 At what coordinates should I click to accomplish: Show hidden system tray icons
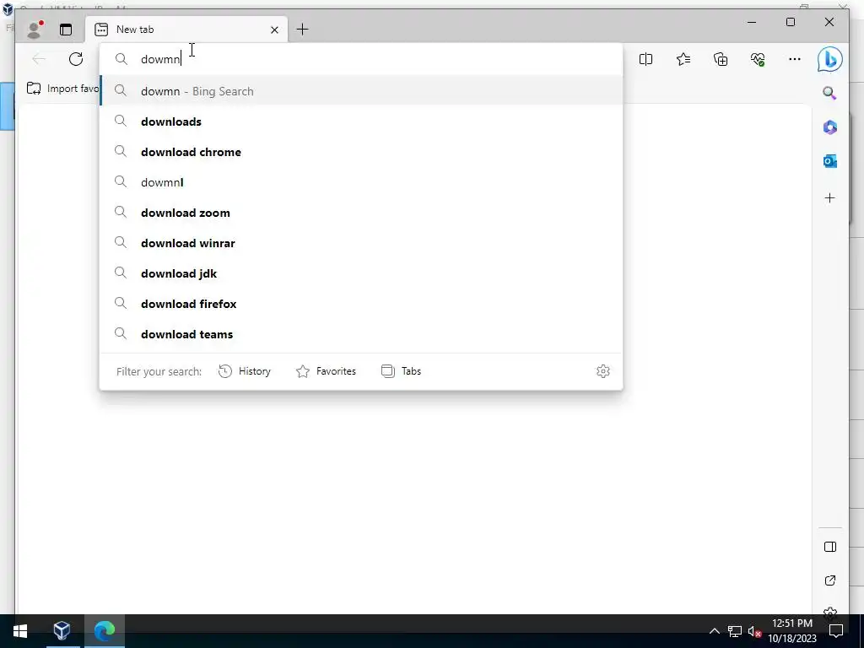(x=714, y=631)
